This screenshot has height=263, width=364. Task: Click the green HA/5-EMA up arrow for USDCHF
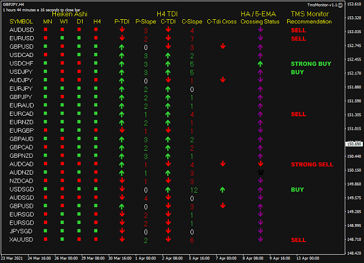coord(260,64)
